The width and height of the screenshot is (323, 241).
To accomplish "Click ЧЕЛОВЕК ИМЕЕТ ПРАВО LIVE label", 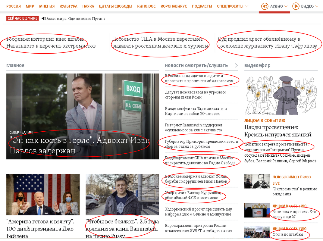I will (x=292, y=180).
